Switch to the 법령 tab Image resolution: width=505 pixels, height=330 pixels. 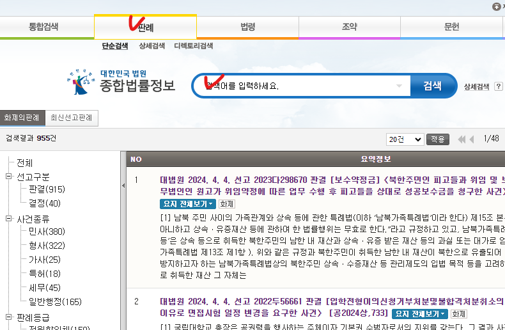pos(247,27)
